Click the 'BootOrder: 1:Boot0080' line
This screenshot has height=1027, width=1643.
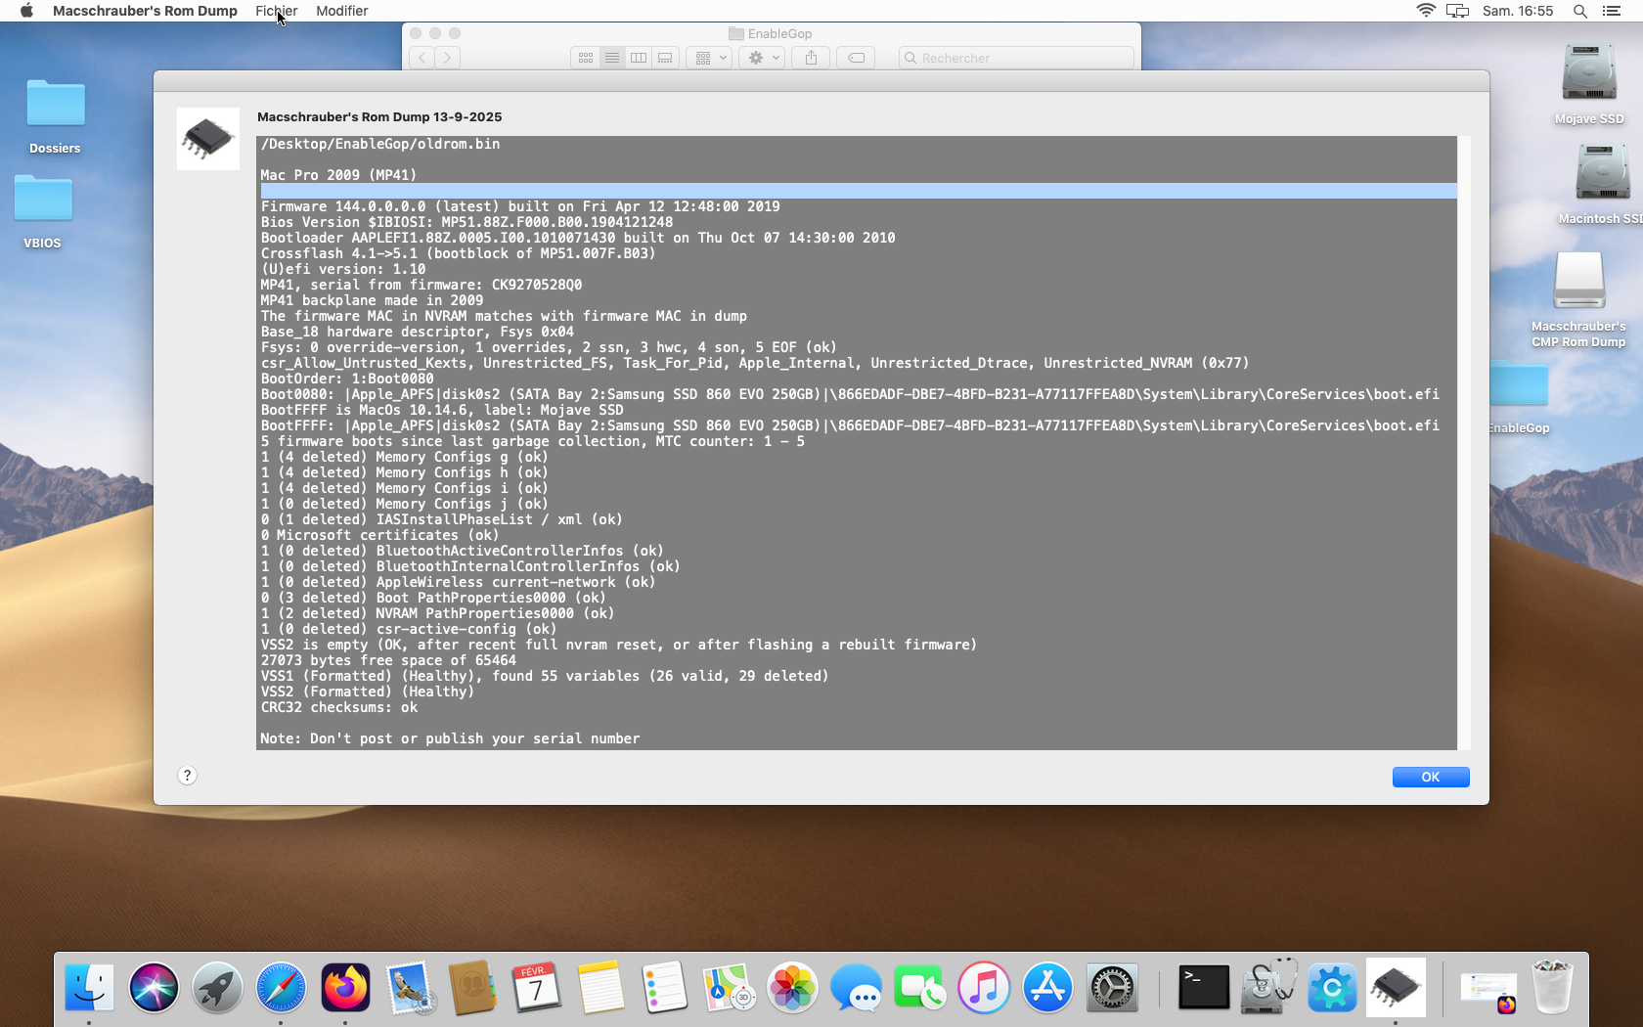[x=347, y=379]
